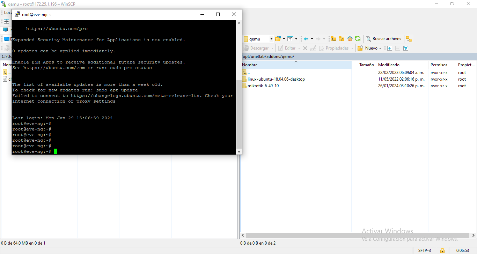The image size is (477, 254).
Task: Click the padlock icon in status bar
Action: 442,251
